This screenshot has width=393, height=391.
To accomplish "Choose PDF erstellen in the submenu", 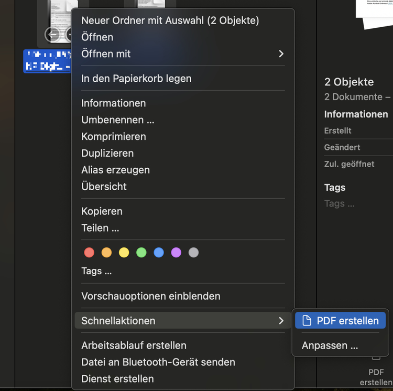I will pyautogui.click(x=340, y=320).
